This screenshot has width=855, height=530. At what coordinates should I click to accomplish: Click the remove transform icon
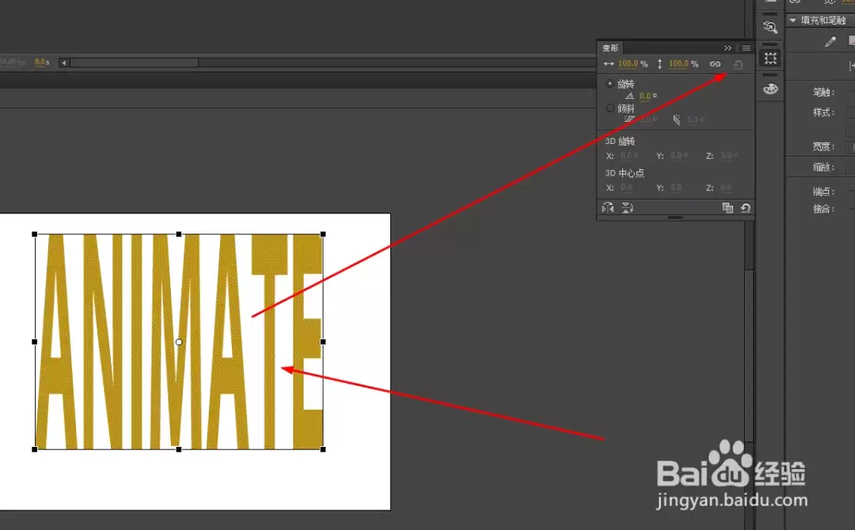point(746,207)
